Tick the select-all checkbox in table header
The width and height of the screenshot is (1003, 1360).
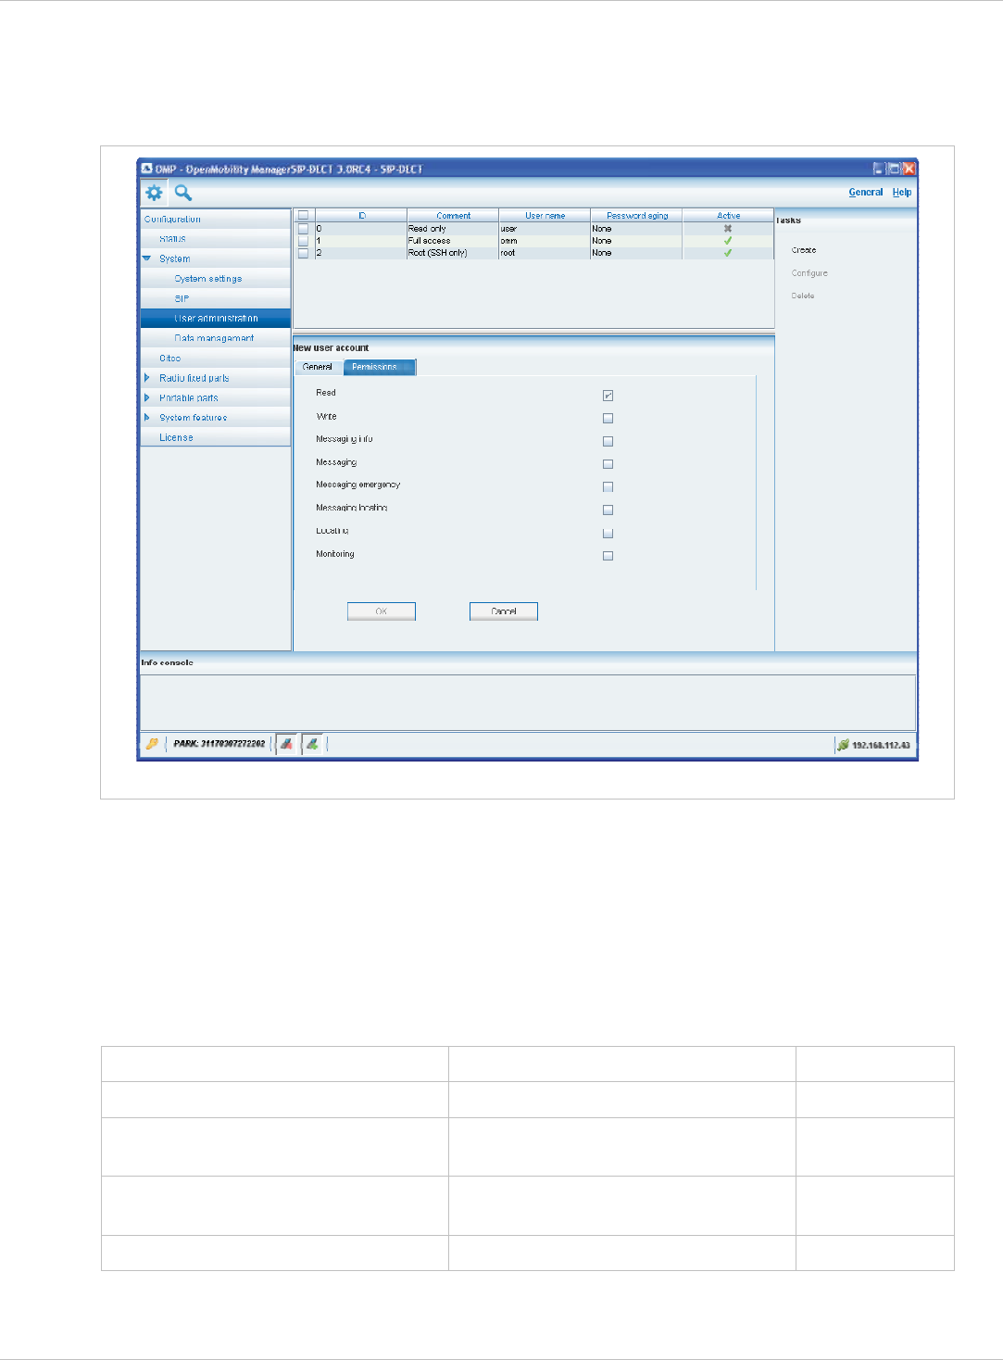(303, 215)
